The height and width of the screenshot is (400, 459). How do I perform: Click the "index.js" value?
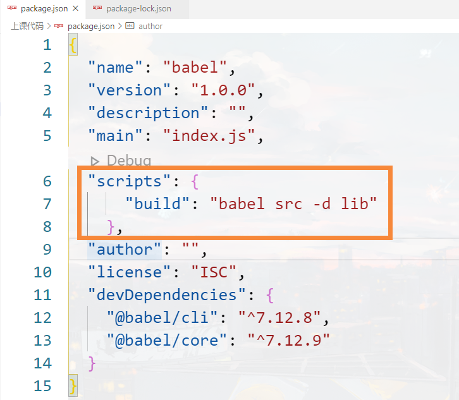point(209,136)
